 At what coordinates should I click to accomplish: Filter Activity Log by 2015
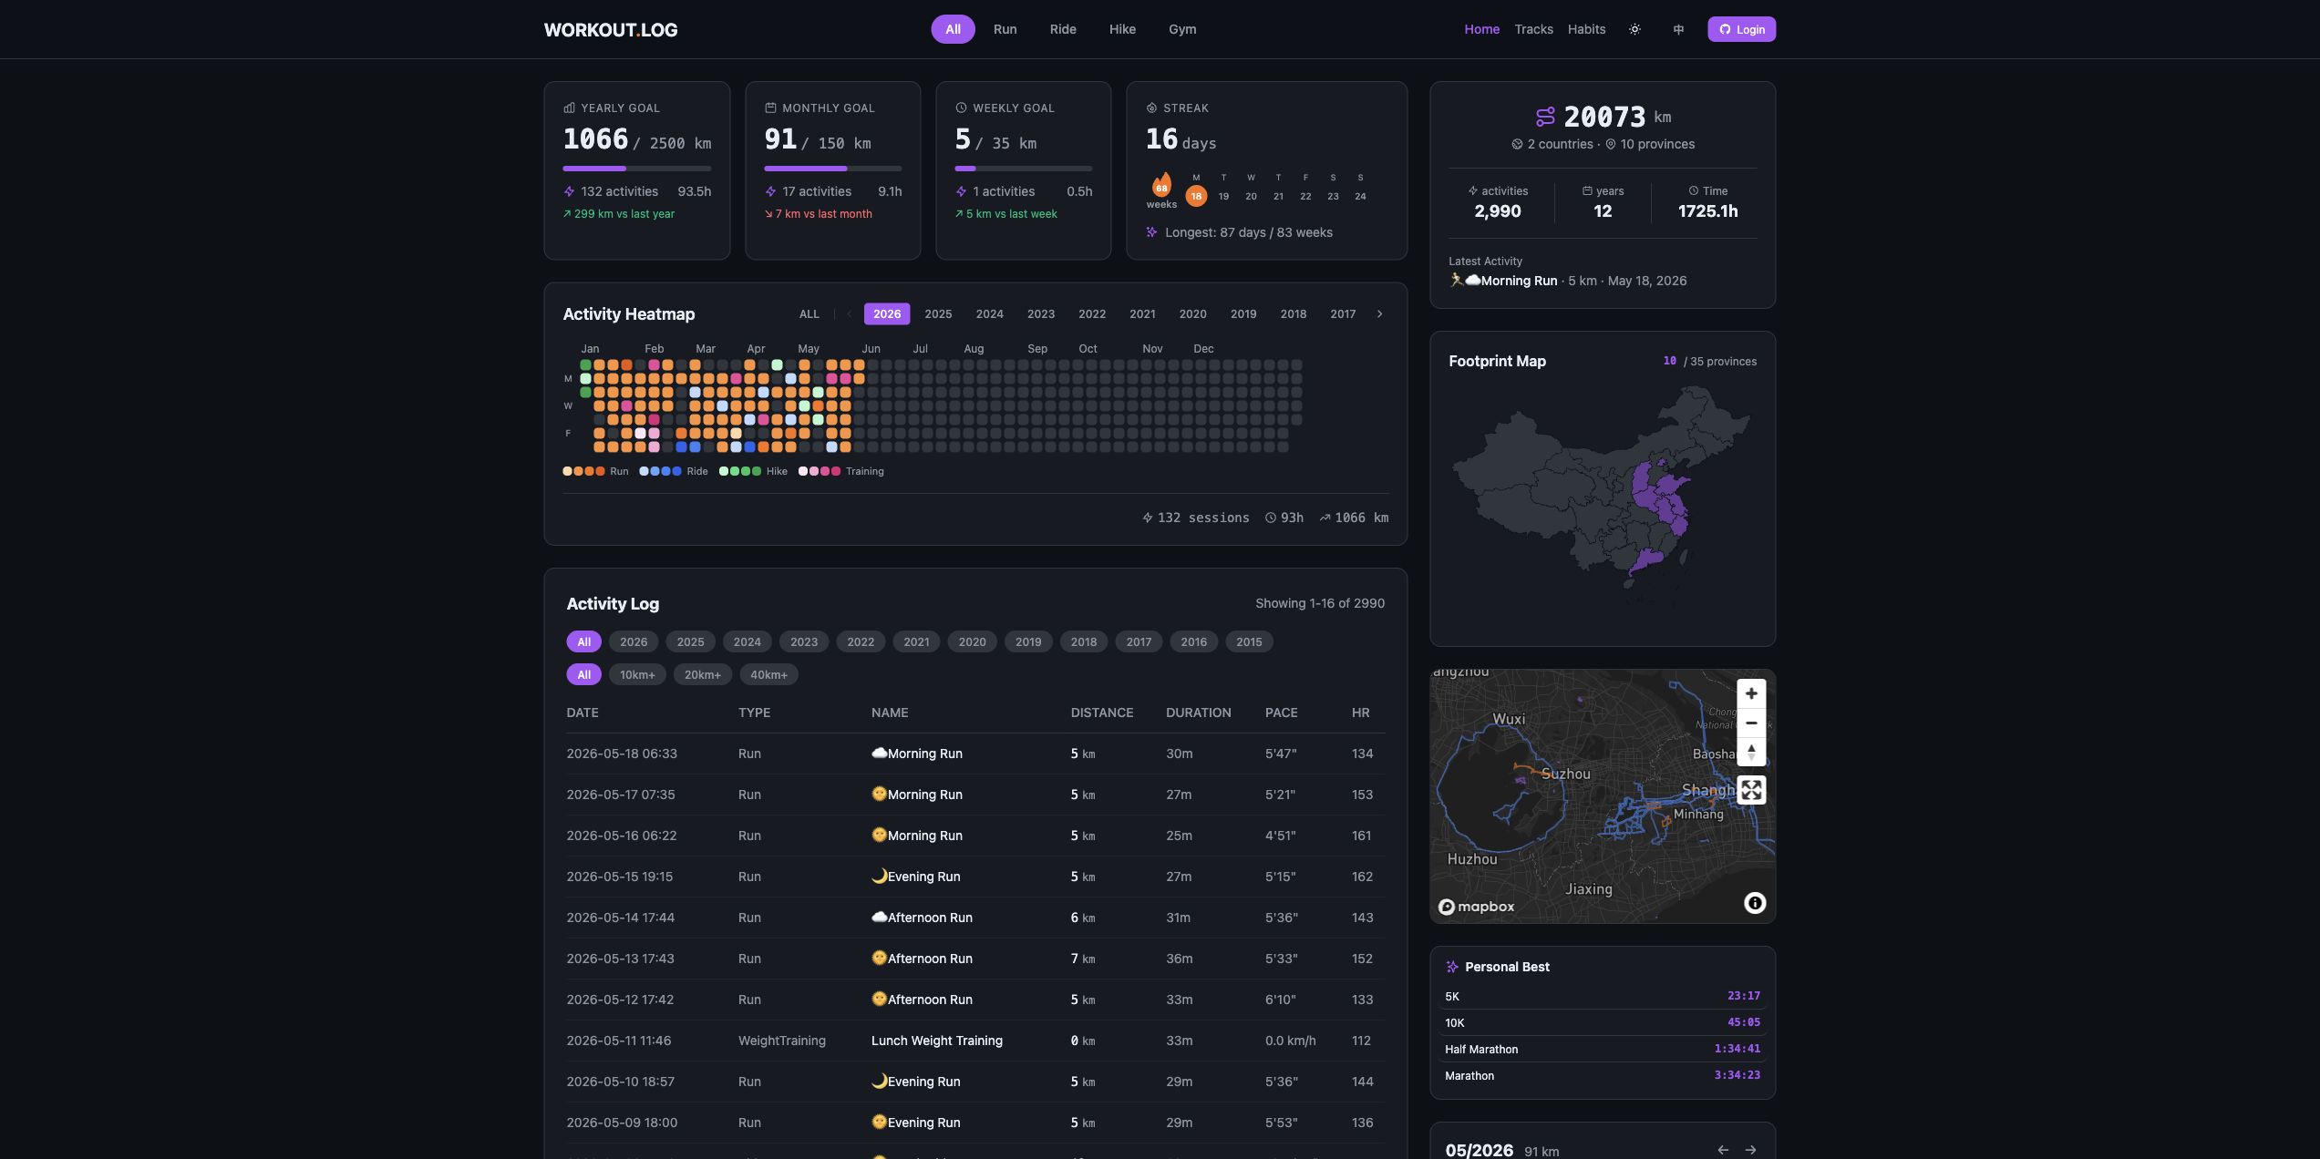tap(1249, 641)
